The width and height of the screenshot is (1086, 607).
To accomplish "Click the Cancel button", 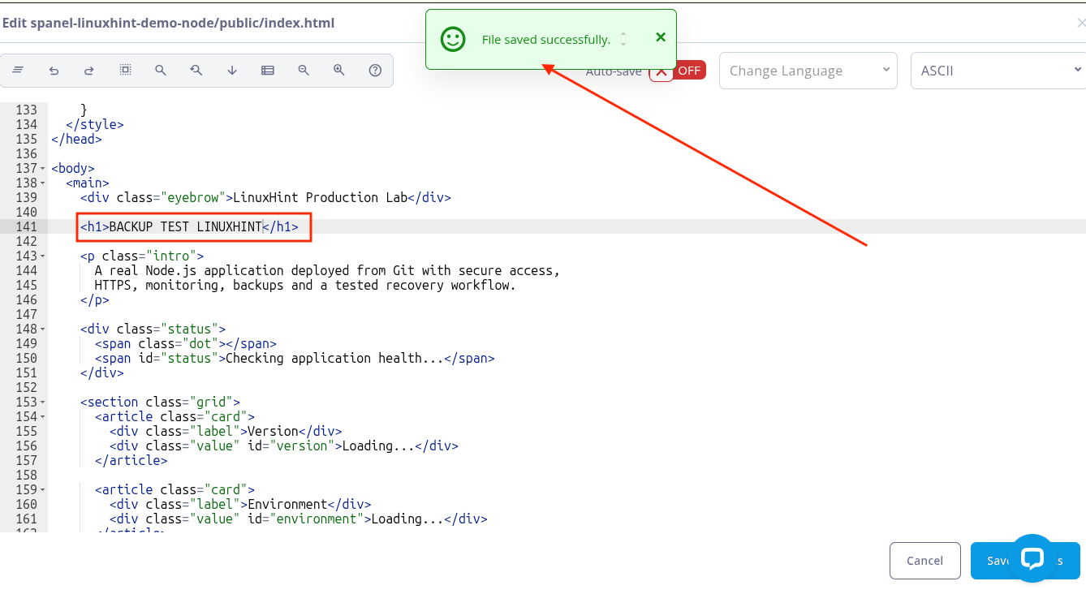I will click(925, 561).
